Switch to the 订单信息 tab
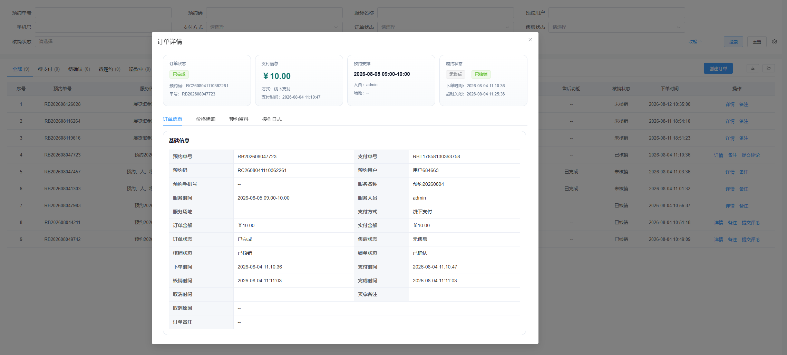The width and height of the screenshot is (787, 355). point(172,119)
